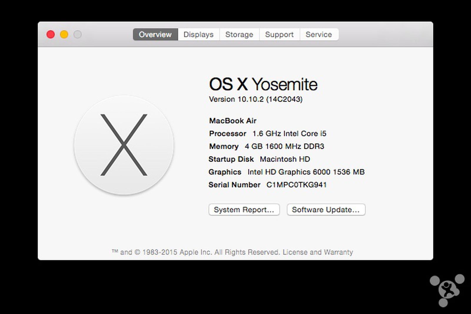Select the serial number C1MPC0TKG941
The height and width of the screenshot is (314, 471).
(297, 185)
